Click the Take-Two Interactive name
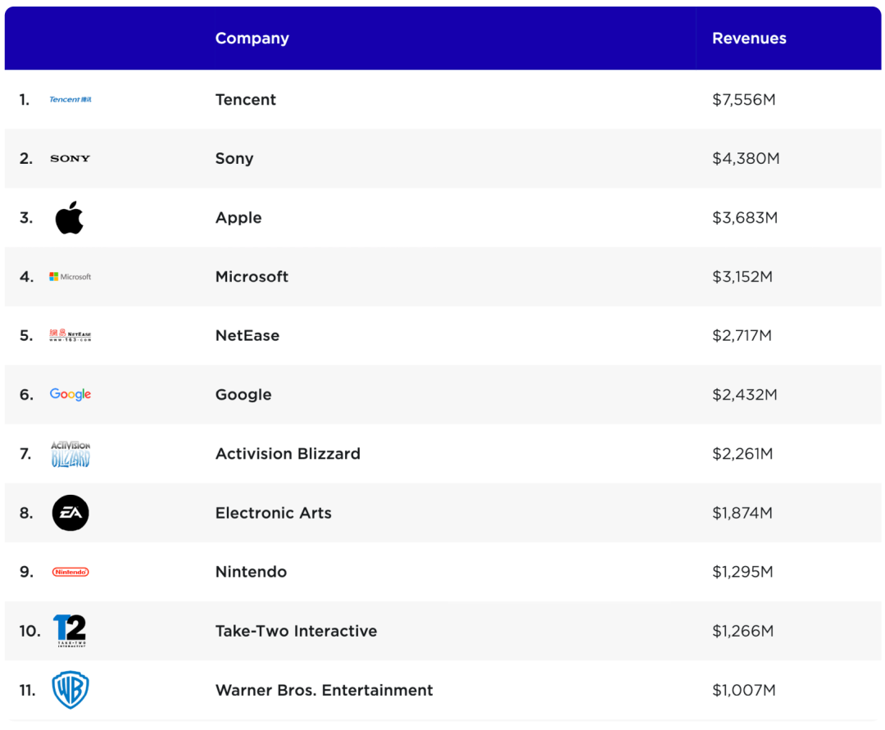 point(296,631)
